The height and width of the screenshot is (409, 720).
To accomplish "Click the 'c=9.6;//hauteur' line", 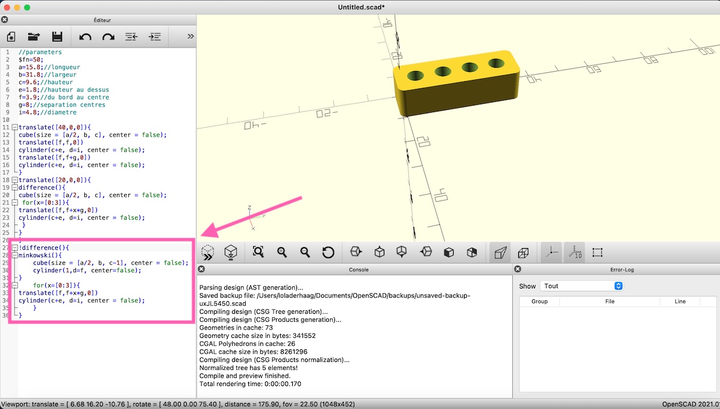I will click(45, 82).
